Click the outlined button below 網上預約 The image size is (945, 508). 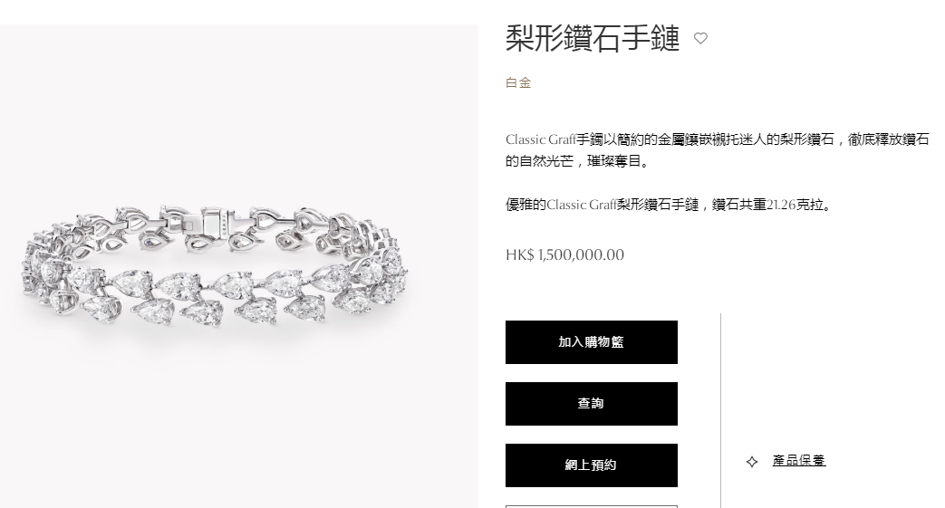[592, 506]
